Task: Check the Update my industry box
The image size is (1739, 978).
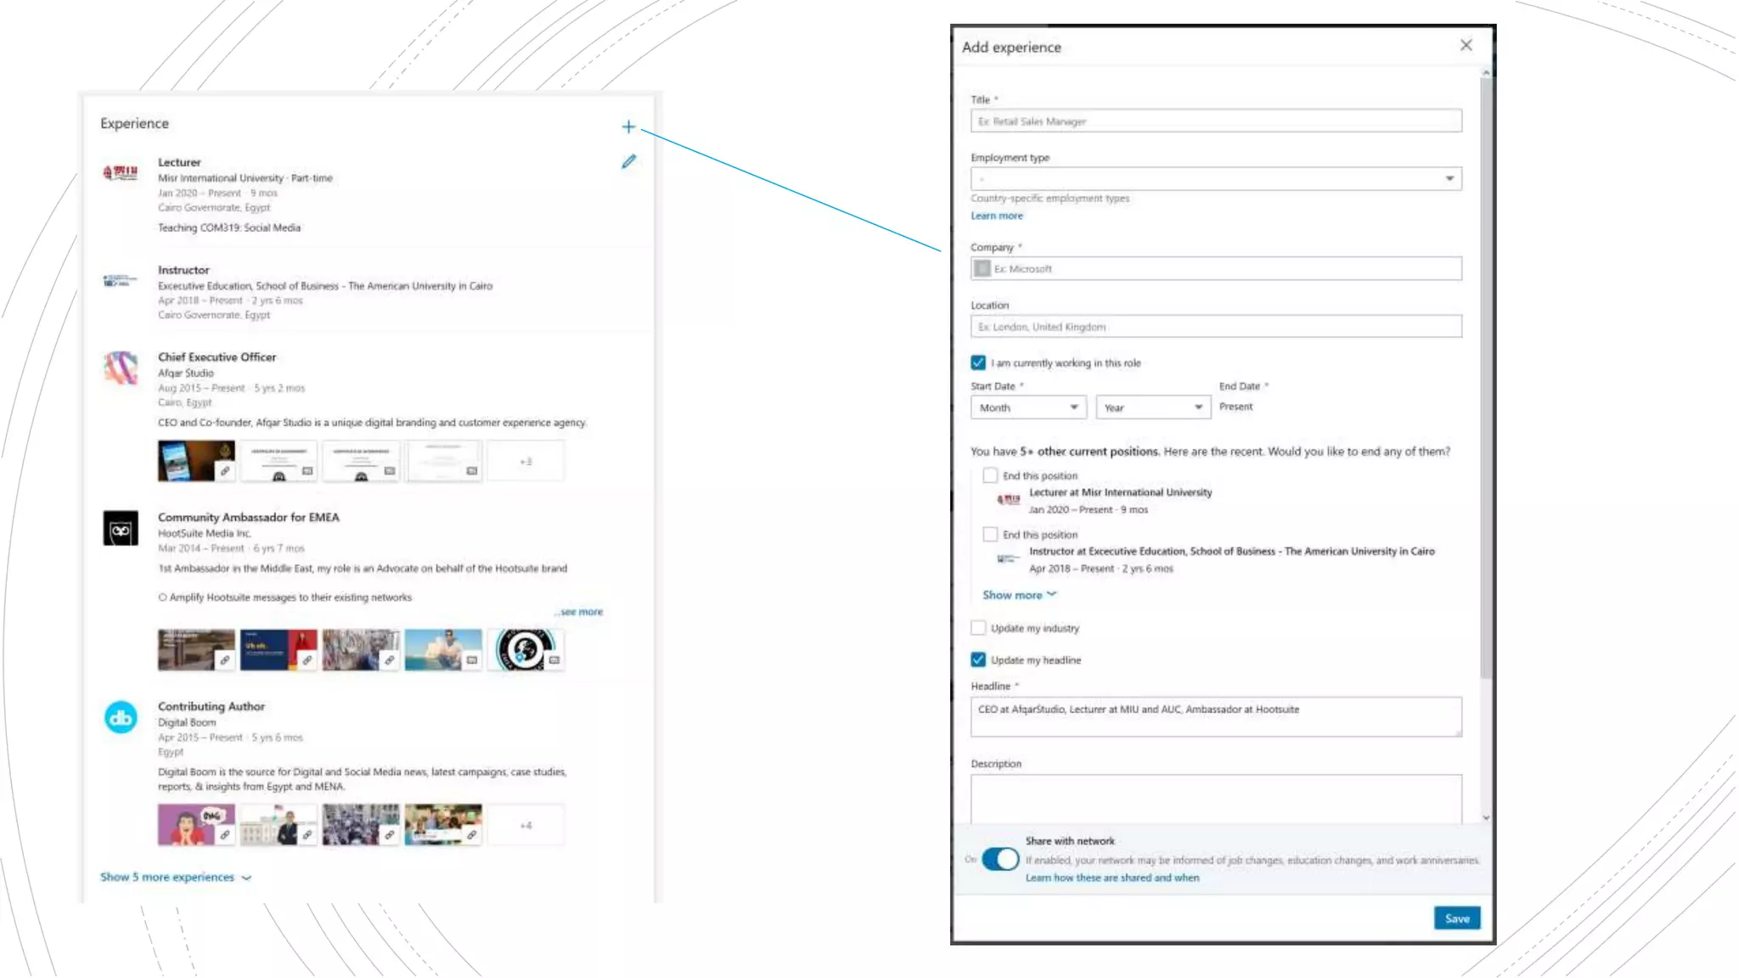Action: [978, 628]
